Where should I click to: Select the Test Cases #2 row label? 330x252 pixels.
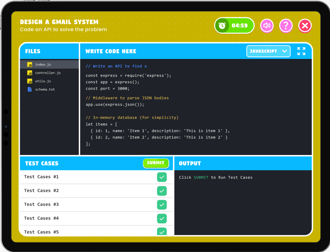coord(42,191)
